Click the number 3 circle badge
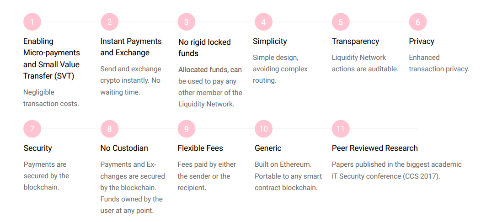 187,22
